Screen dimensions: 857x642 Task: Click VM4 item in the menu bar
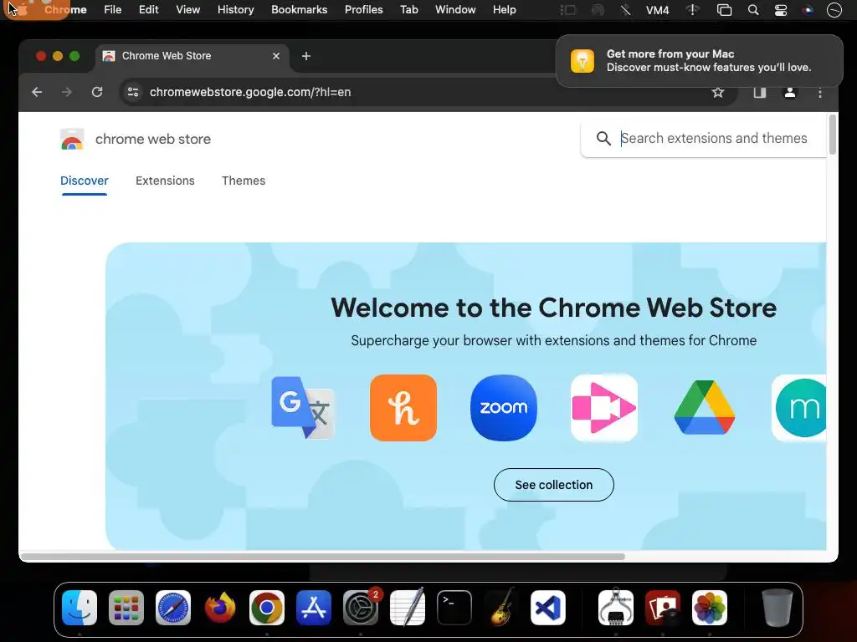(x=658, y=10)
